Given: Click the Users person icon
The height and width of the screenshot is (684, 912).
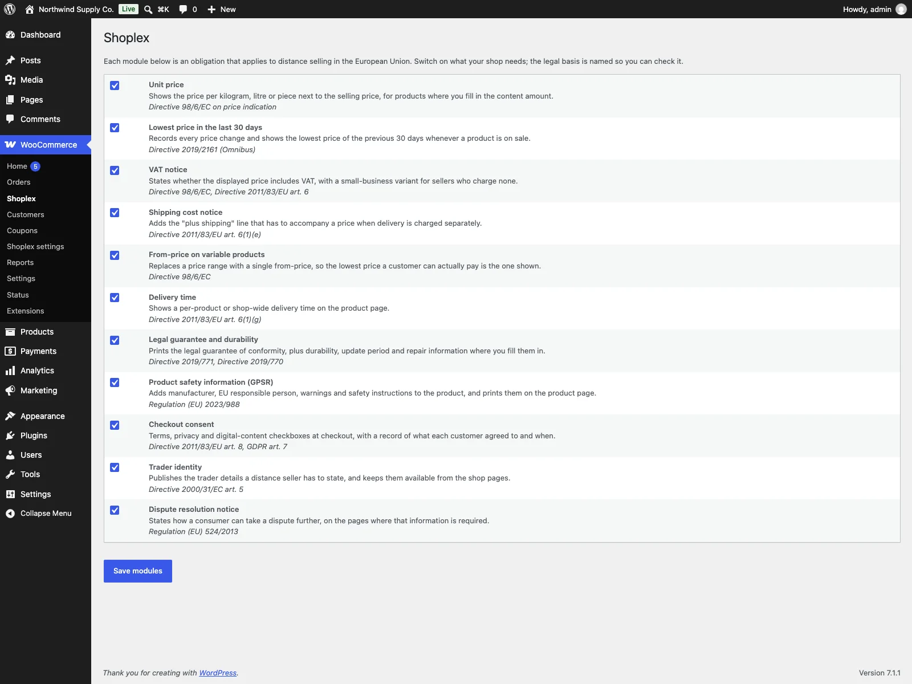Looking at the screenshot, I should click(10, 455).
